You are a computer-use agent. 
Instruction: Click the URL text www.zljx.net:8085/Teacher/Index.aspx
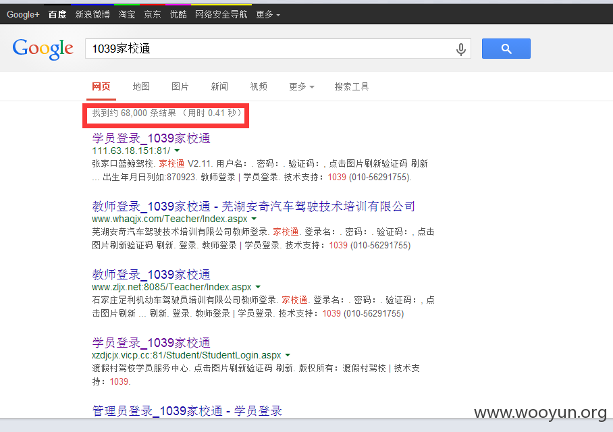(171, 287)
